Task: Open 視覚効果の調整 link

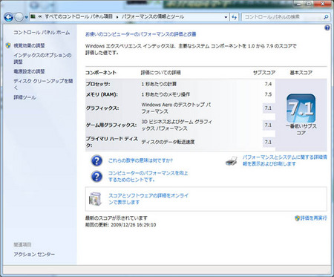Action: pos(29,45)
